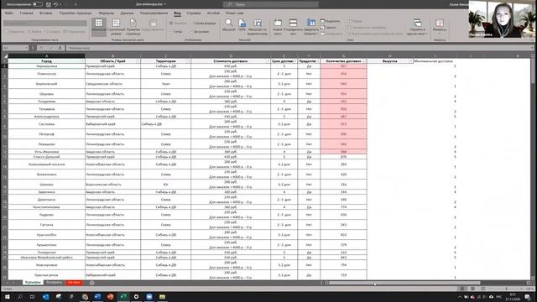Open Task View on the taskbar
This screenshot has width=537, height=302.
(33, 296)
